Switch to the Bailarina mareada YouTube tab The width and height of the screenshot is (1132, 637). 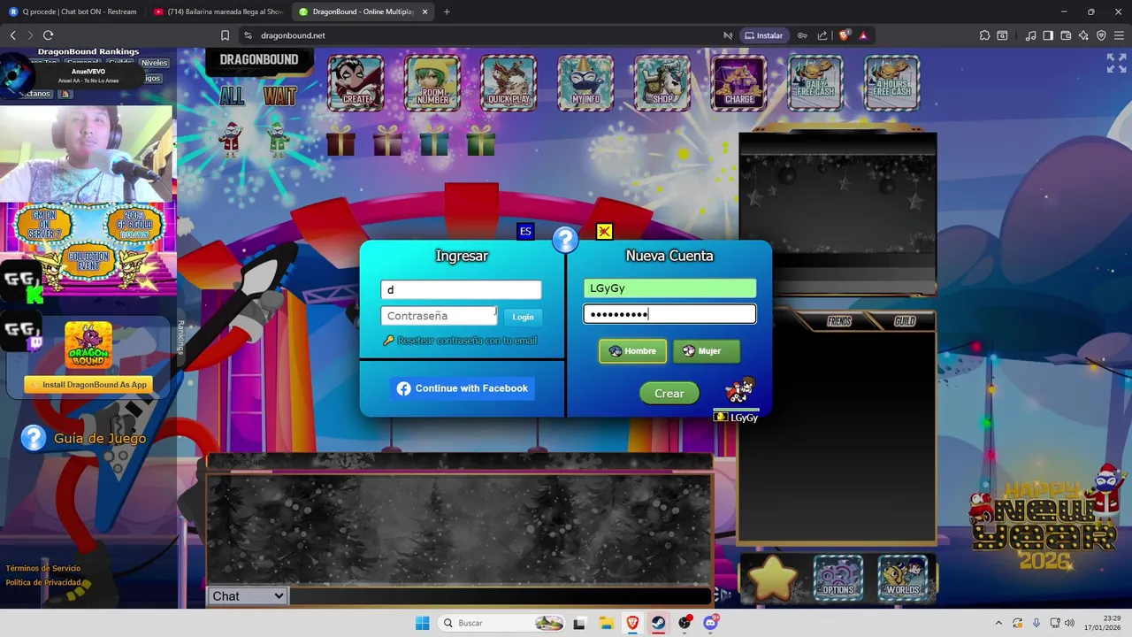click(x=217, y=12)
